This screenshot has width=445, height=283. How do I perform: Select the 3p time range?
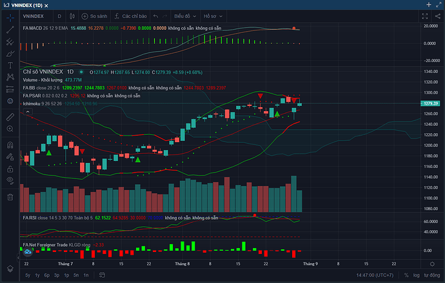coord(57,275)
